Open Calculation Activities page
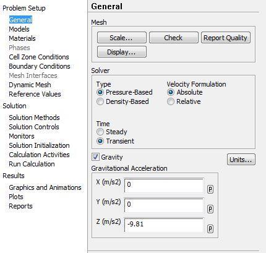266x253 pixels. coord(39,155)
